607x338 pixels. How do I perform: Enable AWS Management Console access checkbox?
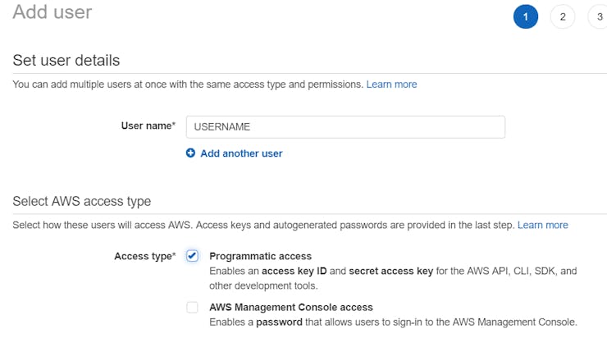[x=192, y=308]
